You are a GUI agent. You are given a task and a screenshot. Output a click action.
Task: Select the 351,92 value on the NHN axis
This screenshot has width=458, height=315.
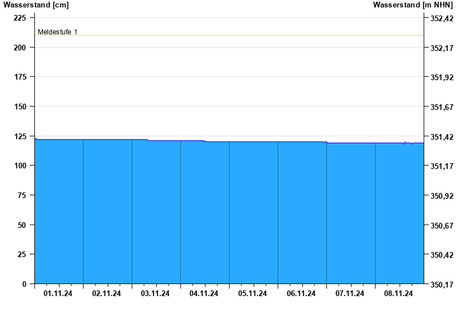441,77
